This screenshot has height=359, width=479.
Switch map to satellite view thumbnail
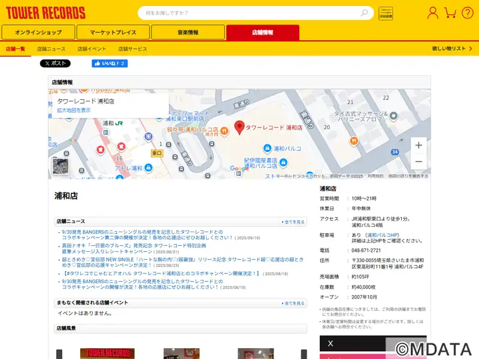click(60, 166)
